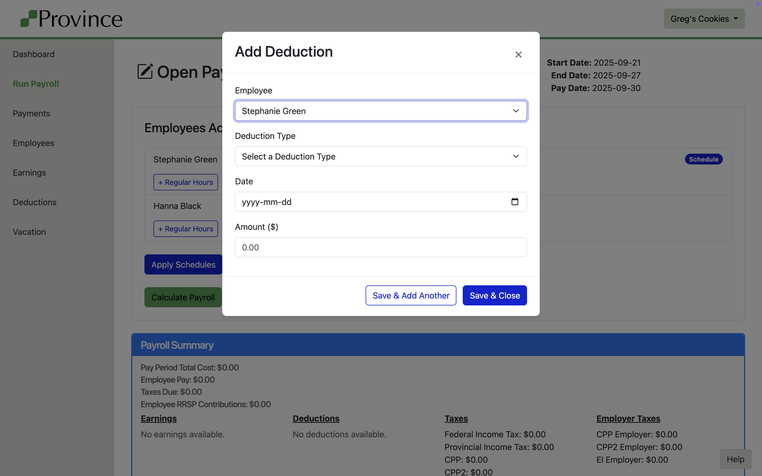Close the Add Deduction dialog
The height and width of the screenshot is (476, 762).
[x=518, y=55]
